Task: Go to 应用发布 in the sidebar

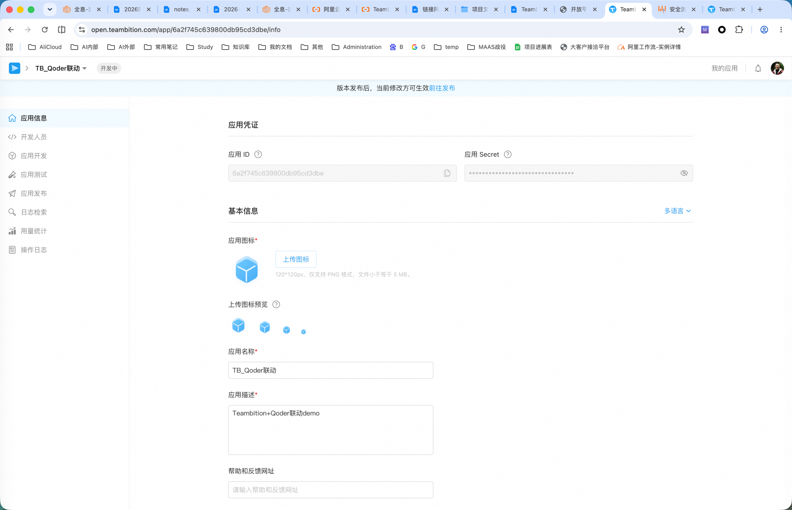Action: (x=65, y=193)
